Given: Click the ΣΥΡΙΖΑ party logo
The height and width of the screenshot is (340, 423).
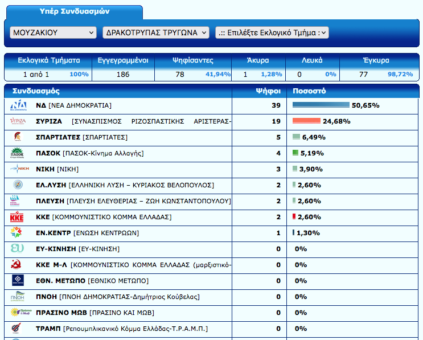Looking at the screenshot, I should (x=18, y=121).
